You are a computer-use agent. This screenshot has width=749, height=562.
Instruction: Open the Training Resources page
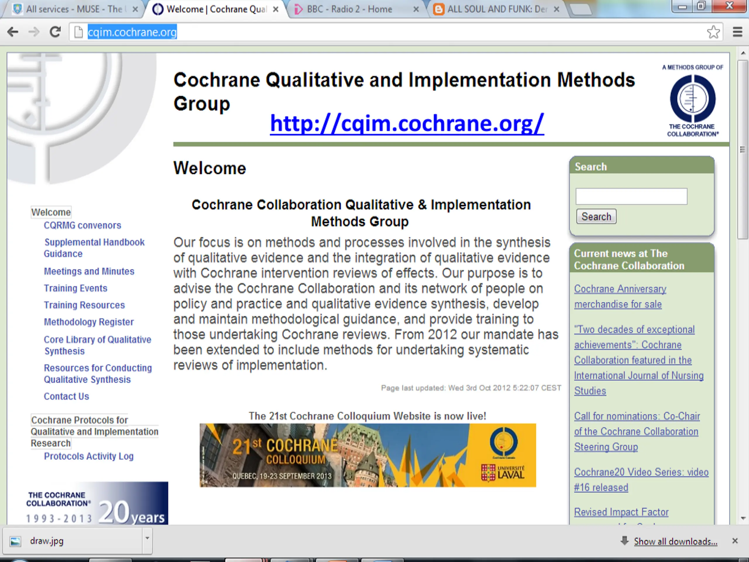point(84,305)
